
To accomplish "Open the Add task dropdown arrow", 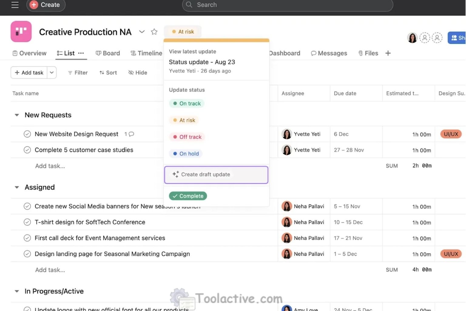I will 52,73.
